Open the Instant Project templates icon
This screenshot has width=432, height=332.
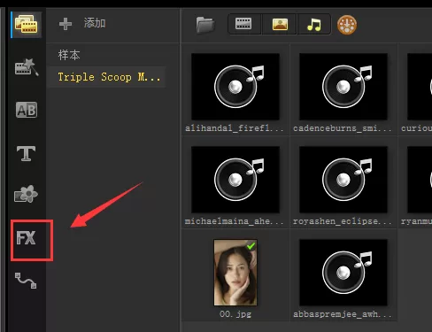[27, 67]
